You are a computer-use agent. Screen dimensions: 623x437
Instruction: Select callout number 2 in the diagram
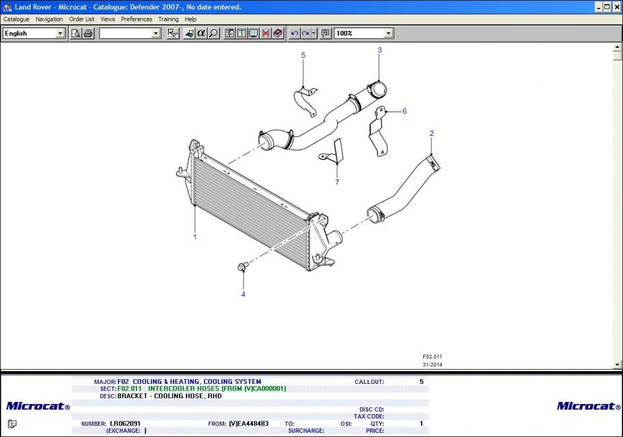[x=432, y=133]
